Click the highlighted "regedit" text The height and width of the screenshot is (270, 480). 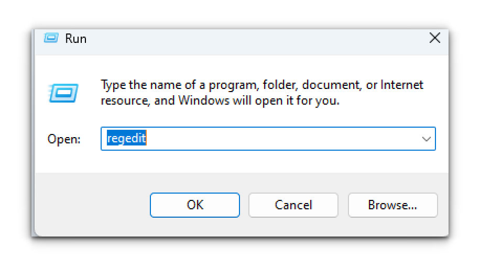(126, 139)
